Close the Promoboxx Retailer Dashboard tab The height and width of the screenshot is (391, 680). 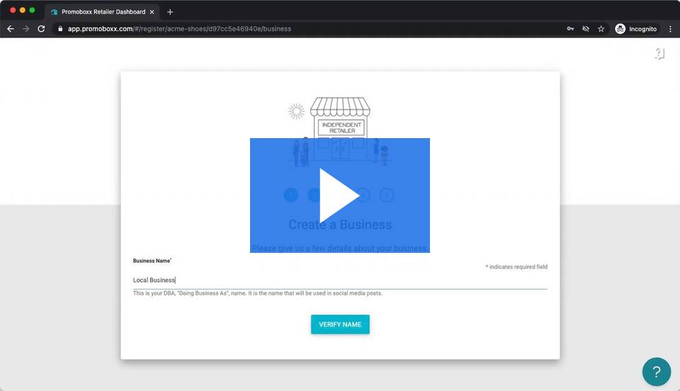152,12
